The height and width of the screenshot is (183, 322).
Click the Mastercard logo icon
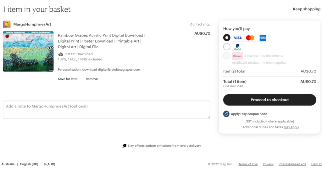click(250, 38)
